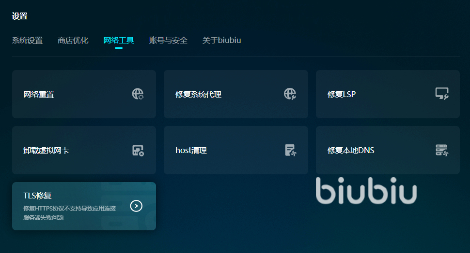Click the globe refresh icon on 网络重置
Viewport: 470px width, 253px height.
pyautogui.click(x=138, y=94)
